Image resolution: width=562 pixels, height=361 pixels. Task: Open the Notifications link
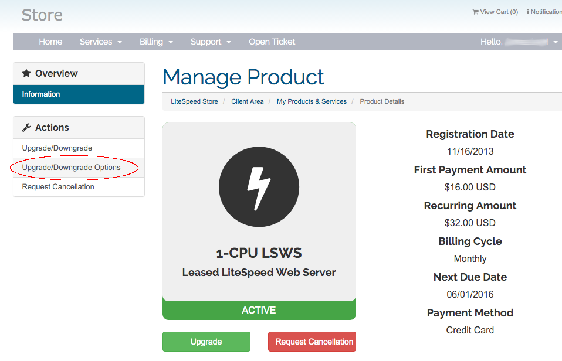544,12
